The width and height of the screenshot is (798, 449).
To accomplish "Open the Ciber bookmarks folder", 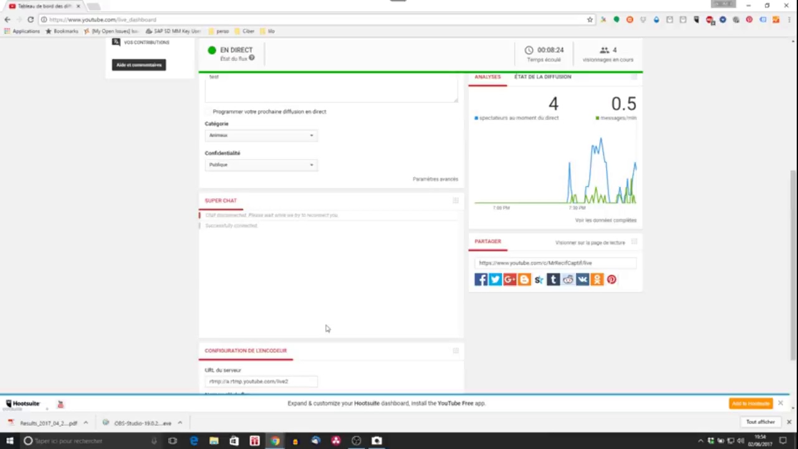I will click(x=245, y=31).
